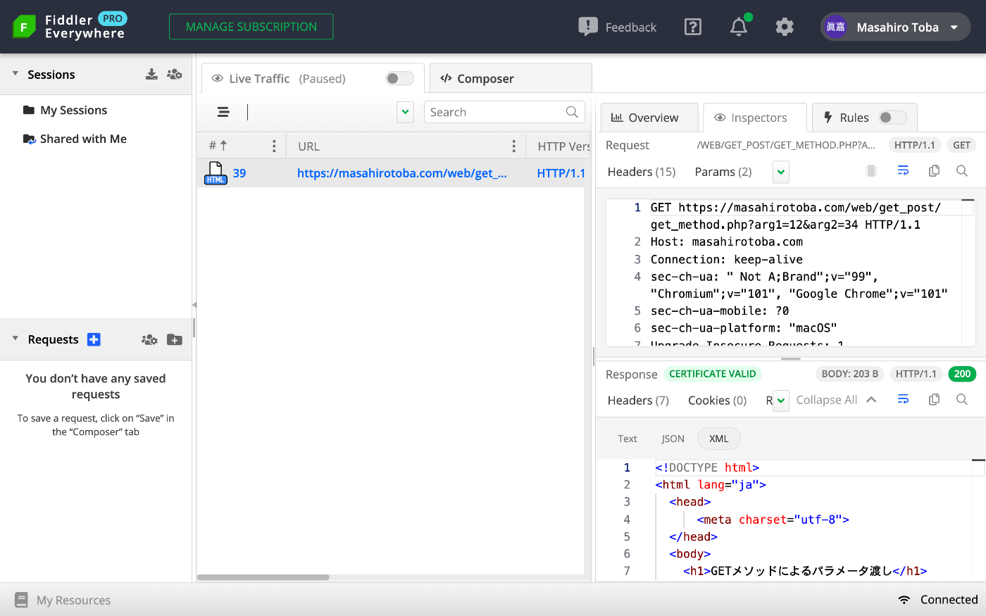Toggle word wrap in the Response inspector

(904, 399)
